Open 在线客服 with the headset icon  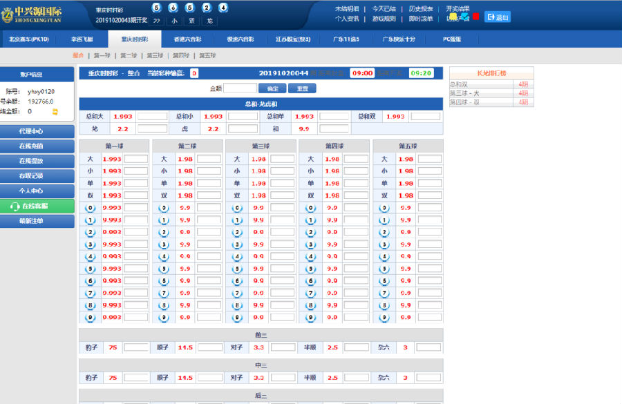(37, 206)
